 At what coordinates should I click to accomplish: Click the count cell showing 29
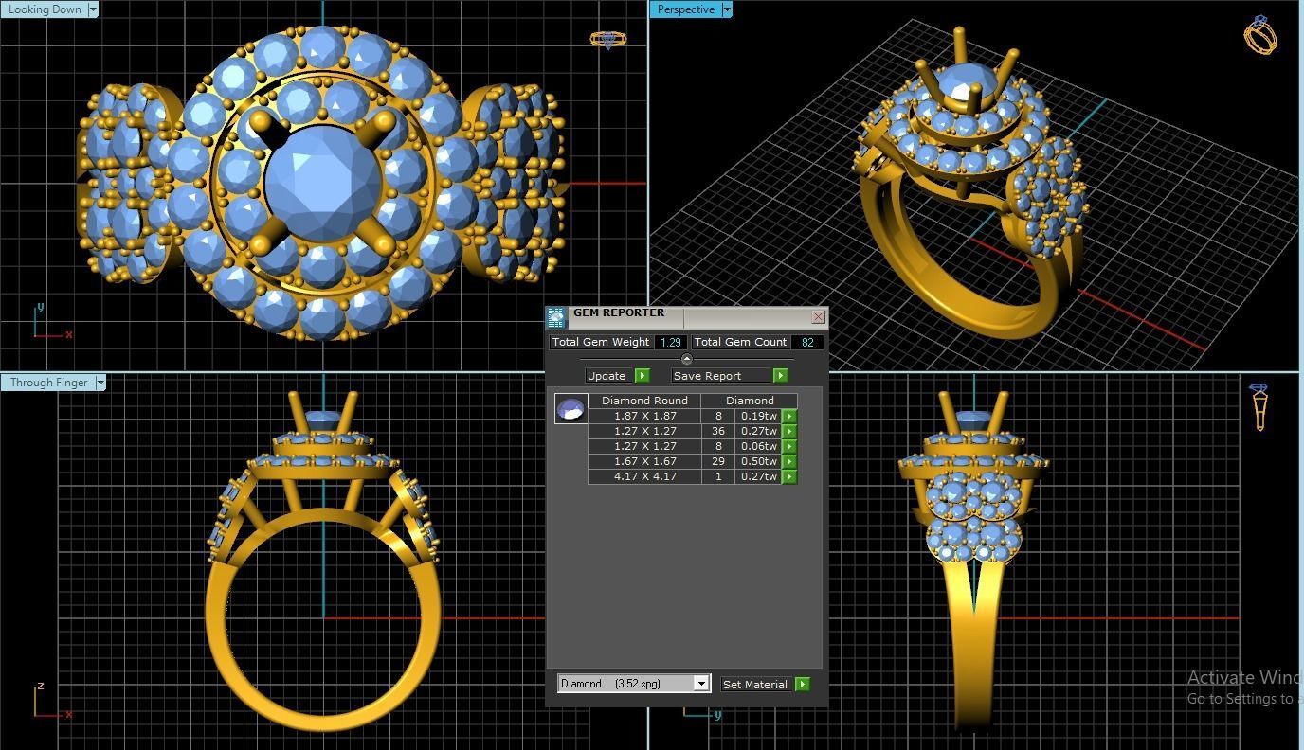[718, 461]
